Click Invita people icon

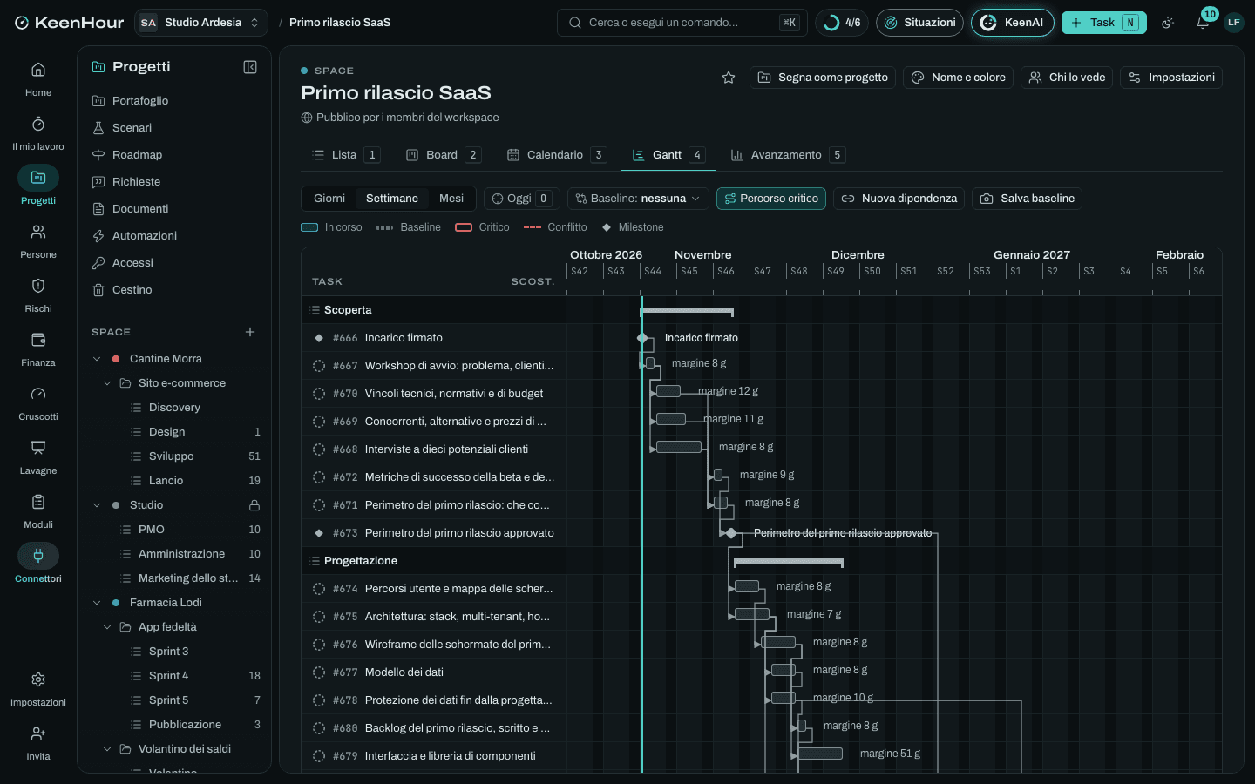(38, 733)
